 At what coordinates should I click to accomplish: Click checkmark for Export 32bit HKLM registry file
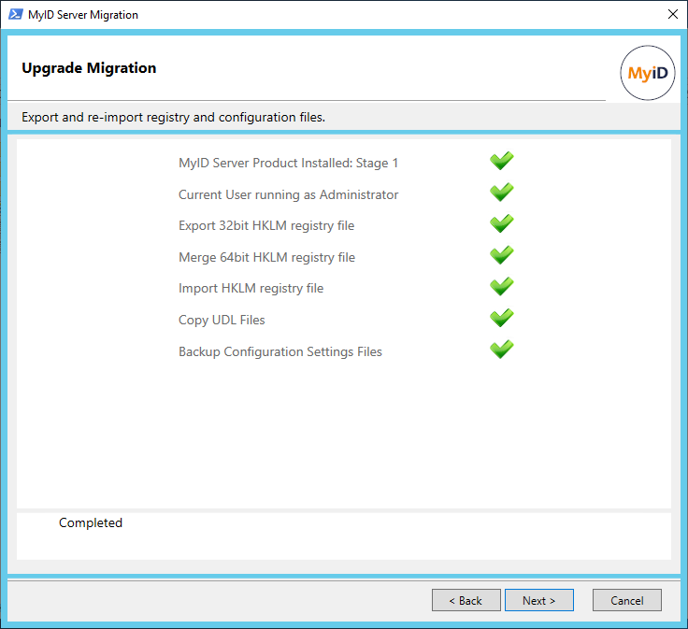point(502,223)
